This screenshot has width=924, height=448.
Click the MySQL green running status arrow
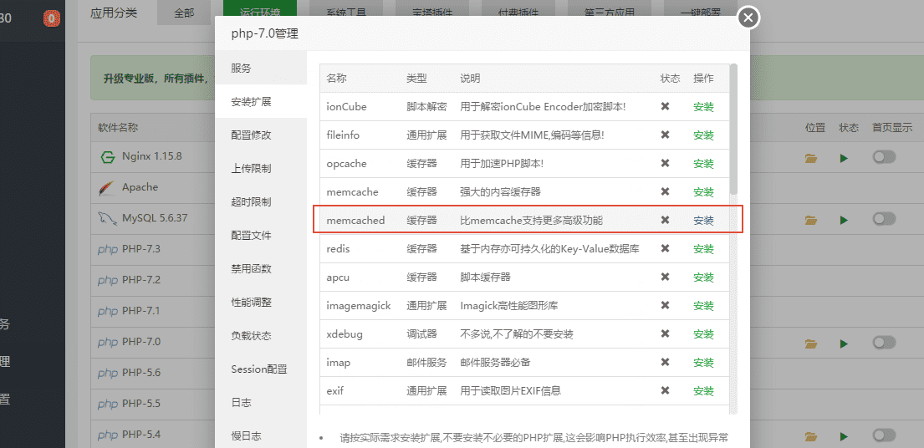pyautogui.click(x=844, y=220)
